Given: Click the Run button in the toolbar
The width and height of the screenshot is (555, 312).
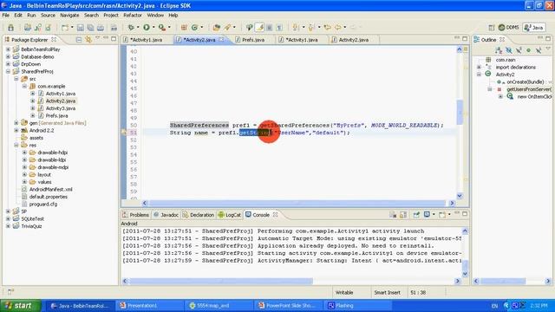Looking at the screenshot, I should 147,27.
